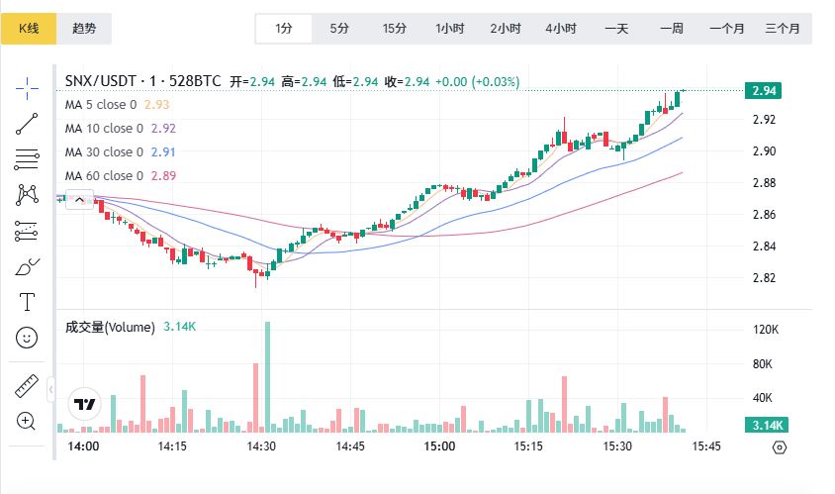Select the 1小时 interval
Viewport: 835px width, 494px height.
450,29
